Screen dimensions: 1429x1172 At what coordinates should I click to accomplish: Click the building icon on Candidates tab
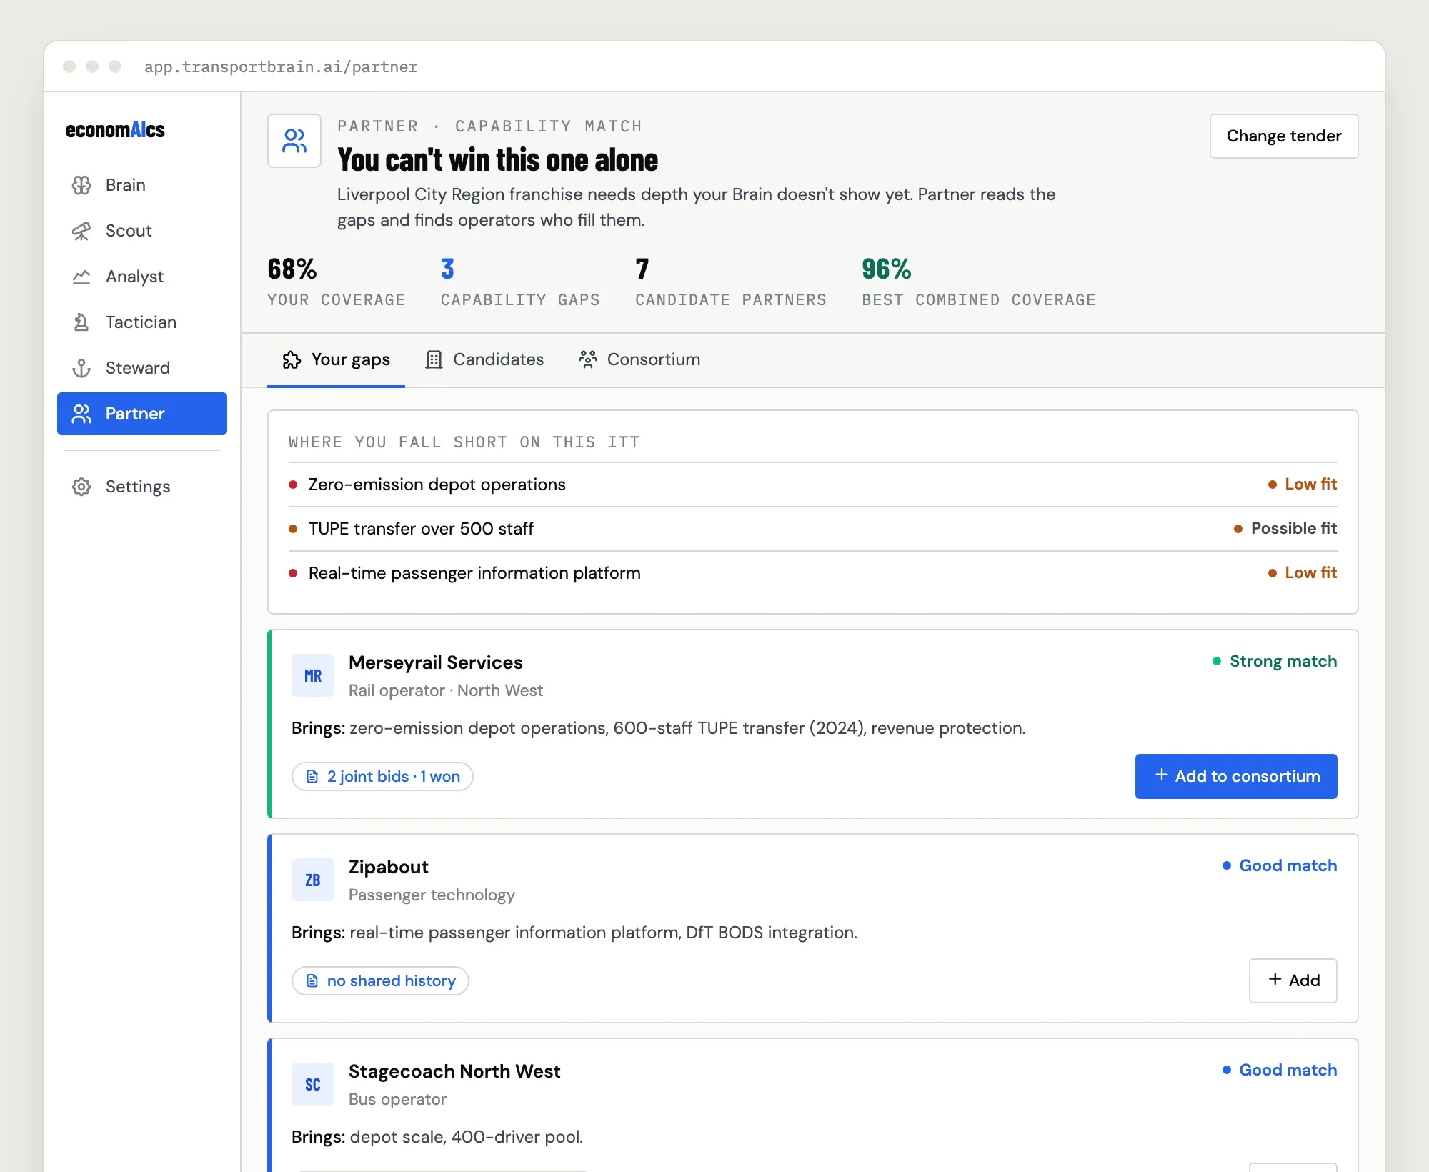click(434, 359)
